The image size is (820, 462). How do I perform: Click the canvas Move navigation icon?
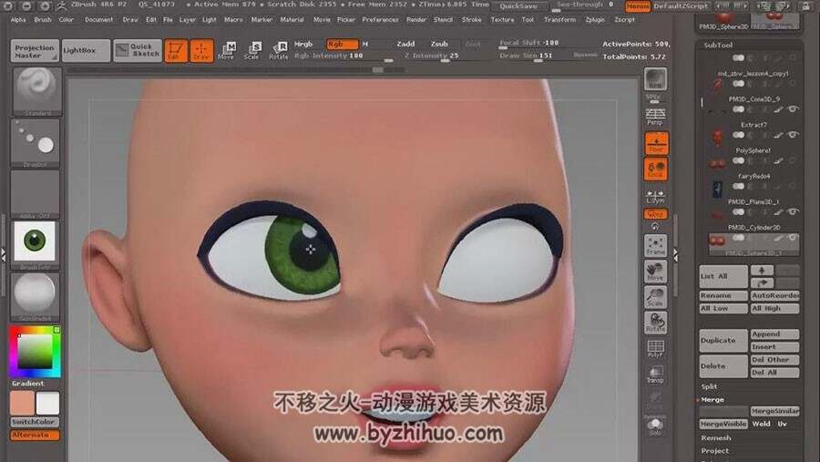pos(655,272)
